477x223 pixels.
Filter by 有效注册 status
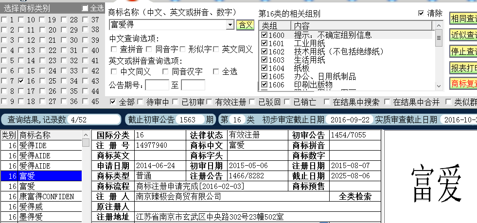click(209, 102)
